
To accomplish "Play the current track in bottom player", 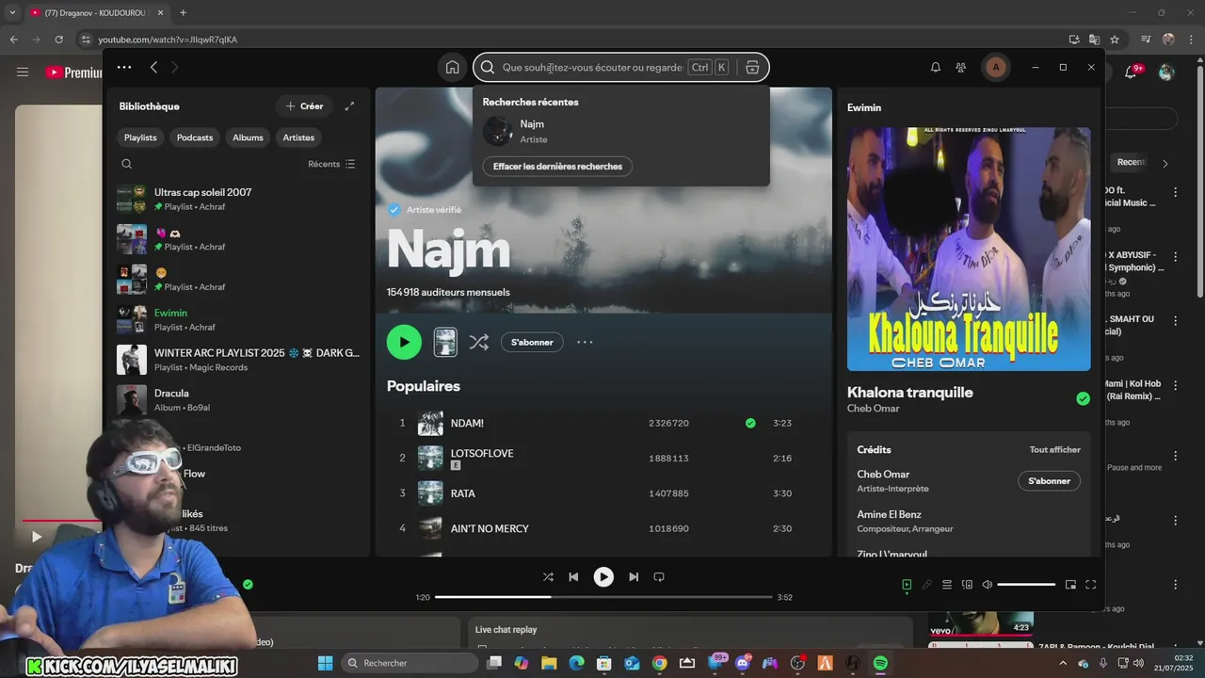I will point(603,576).
